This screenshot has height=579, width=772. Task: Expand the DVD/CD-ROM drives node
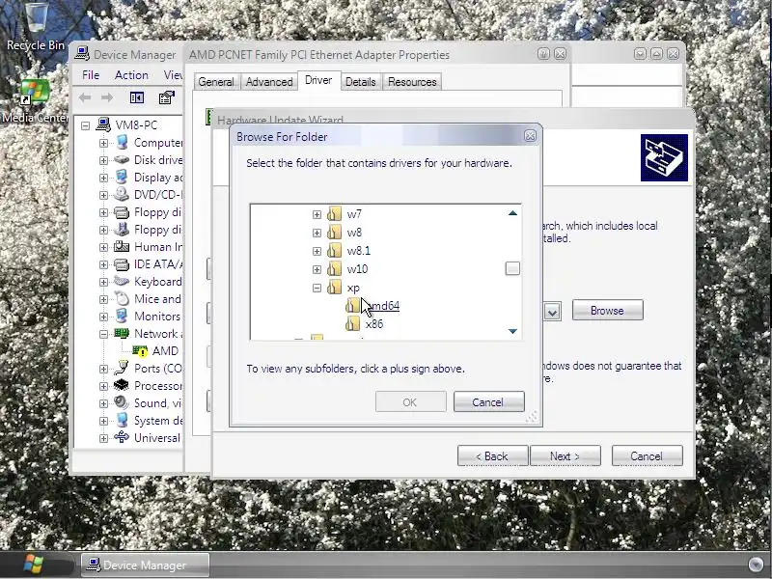point(103,195)
